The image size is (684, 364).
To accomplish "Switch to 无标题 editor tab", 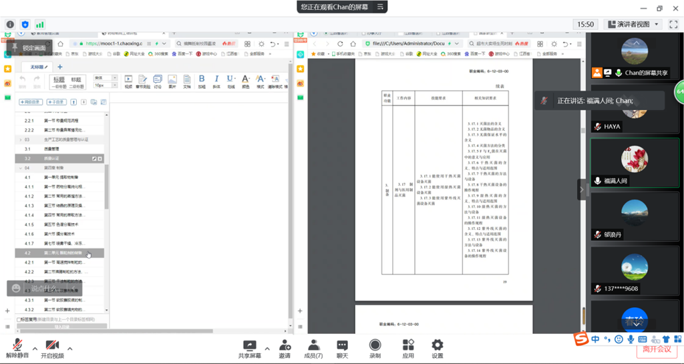I will point(39,67).
